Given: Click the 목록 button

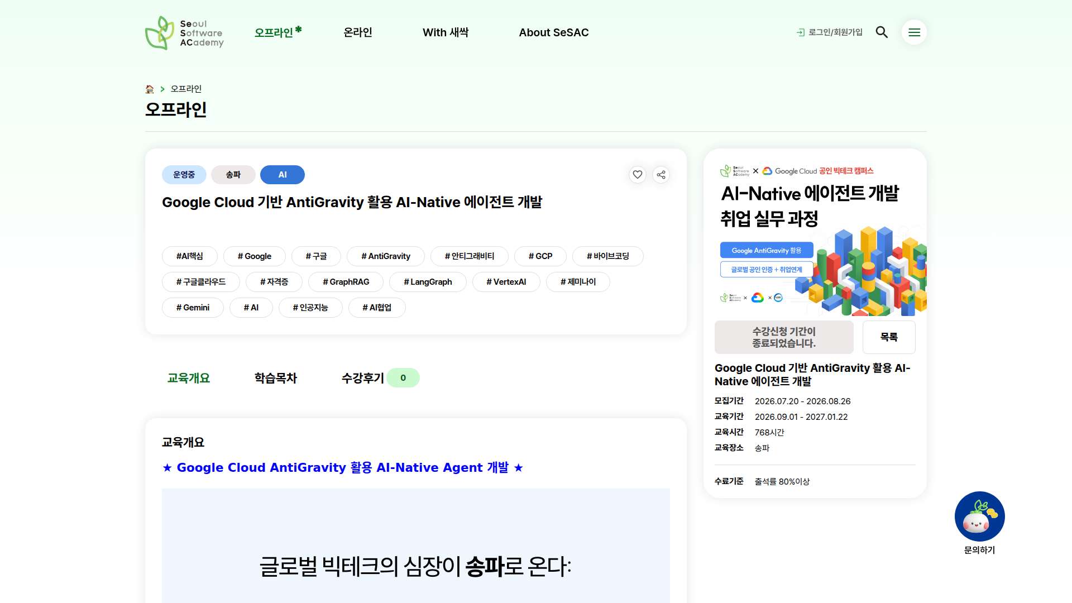Looking at the screenshot, I should [889, 337].
